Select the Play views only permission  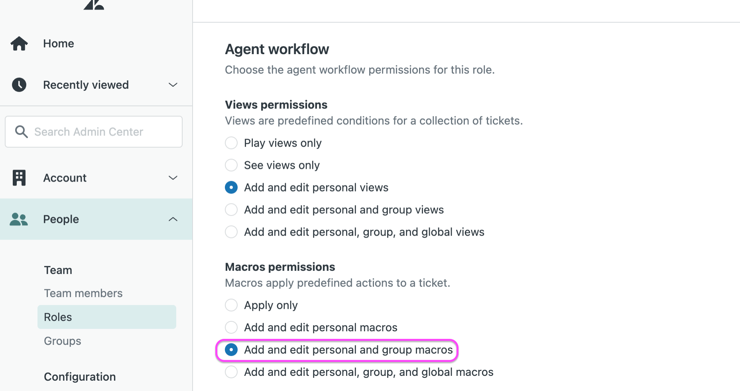231,143
